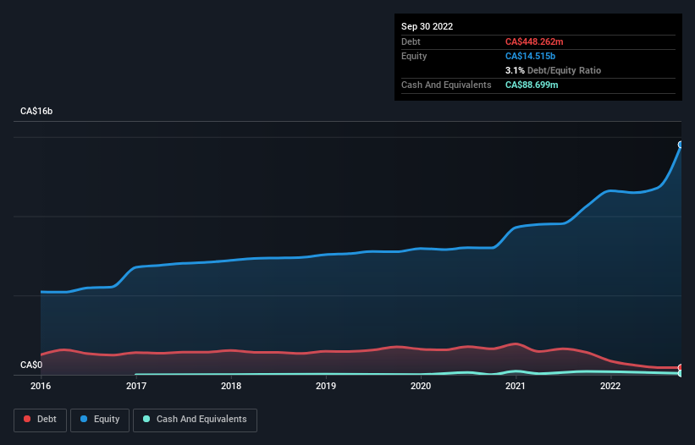Click the red Debt endpoint marker on chart
Screen dimensions: 695x445
681,367
